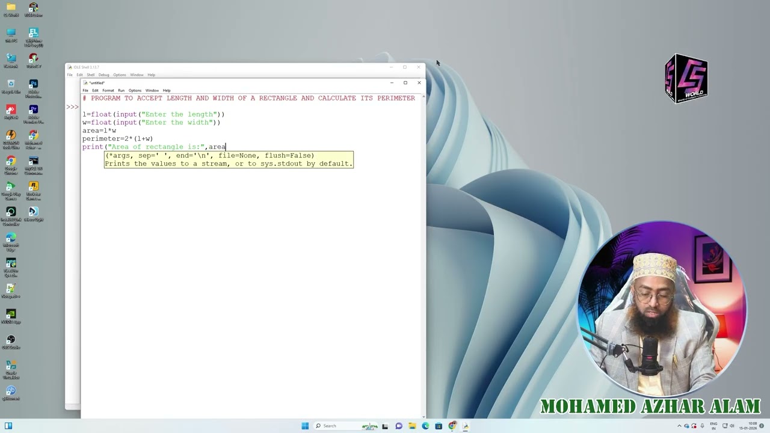Image resolution: width=770 pixels, height=433 pixels.
Task: Open the Adobe Photoshop desktop shortcut
Action: click(x=33, y=88)
